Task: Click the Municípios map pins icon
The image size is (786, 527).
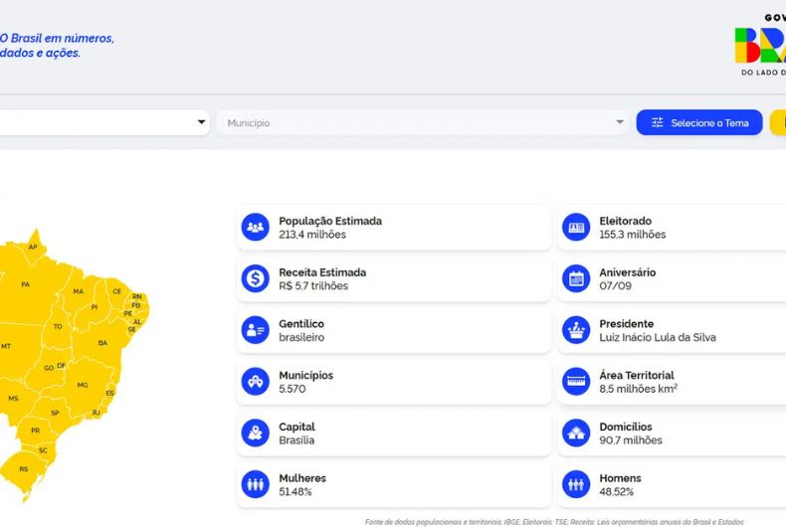Action: click(x=256, y=382)
